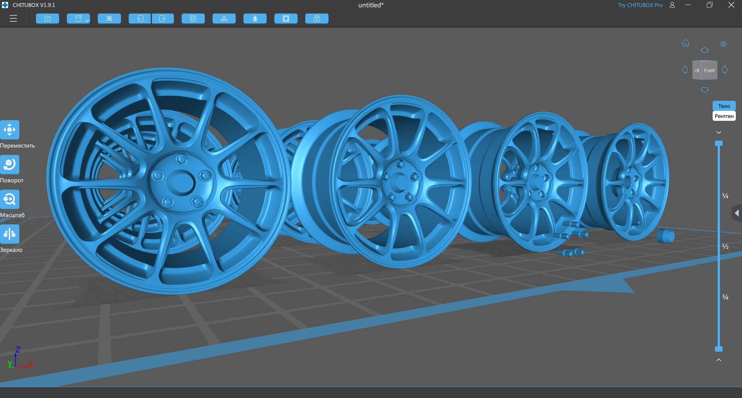The width and height of the screenshot is (742, 398).
Task: Select the small cylinder cap model
Action: click(x=665, y=236)
